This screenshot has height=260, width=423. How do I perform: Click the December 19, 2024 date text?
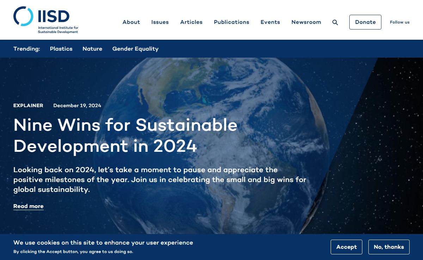tap(77, 105)
